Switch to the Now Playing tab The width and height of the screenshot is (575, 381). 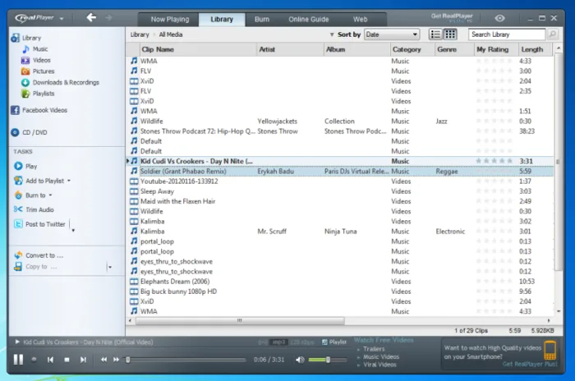169,20
